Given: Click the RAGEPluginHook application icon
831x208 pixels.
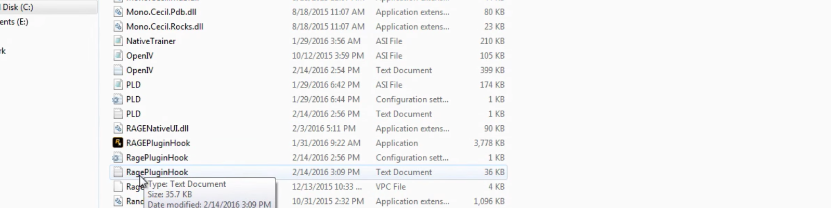Looking at the screenshot, I should tap(118, 143).
